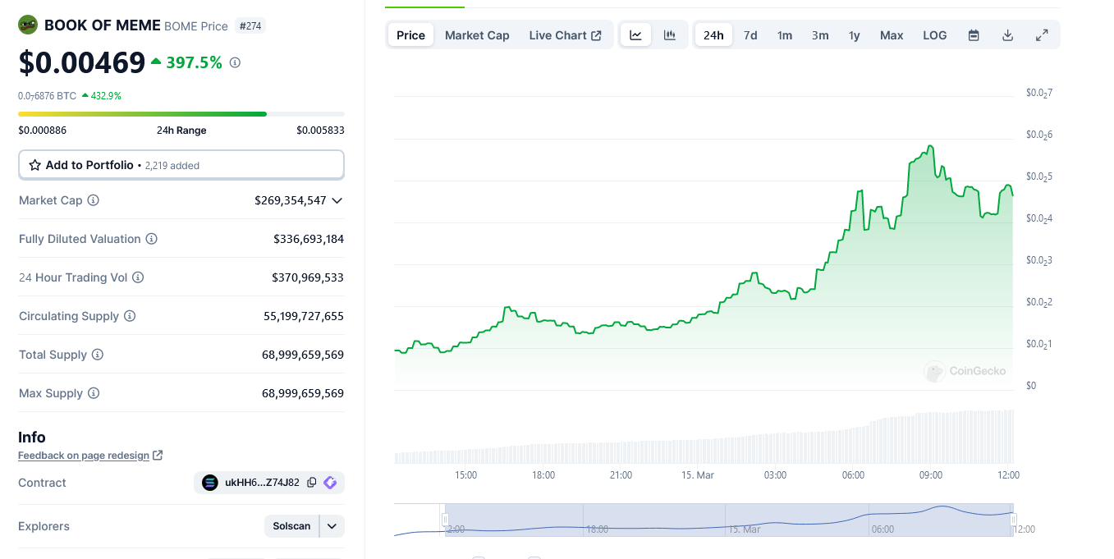Viewport: 1114px width, 559px height.
Task: Click the $0.00469 price value
Action: 82,62
